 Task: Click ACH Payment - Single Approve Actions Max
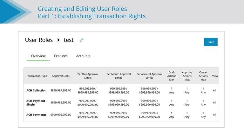click(x=187, y=102)
